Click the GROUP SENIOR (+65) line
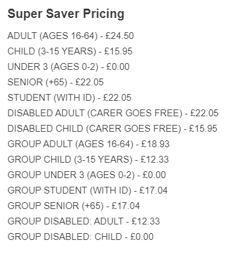The image size is (231, 256). coord(74,206)
